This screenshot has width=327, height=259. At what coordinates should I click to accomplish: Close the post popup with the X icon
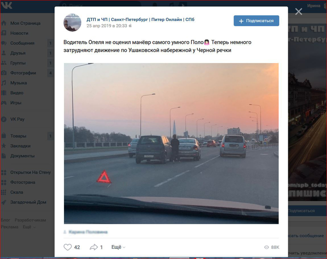tap(299, 12)
